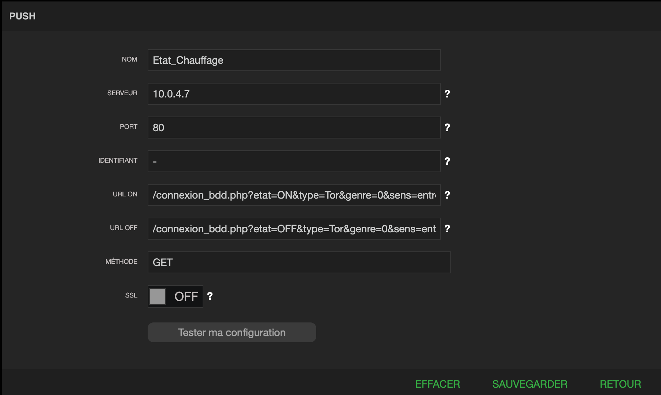The width and height of the screenshot is (661, 395).
Task: Click the PUSH header title
Action: click(22, 16)
